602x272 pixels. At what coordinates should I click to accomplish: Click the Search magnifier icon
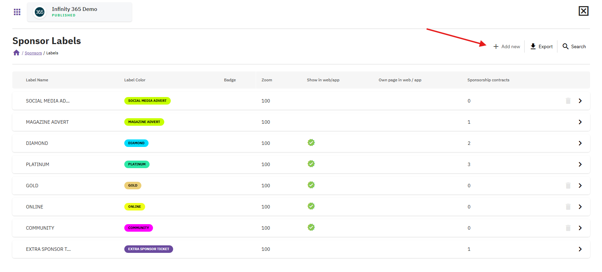point(565,46)
